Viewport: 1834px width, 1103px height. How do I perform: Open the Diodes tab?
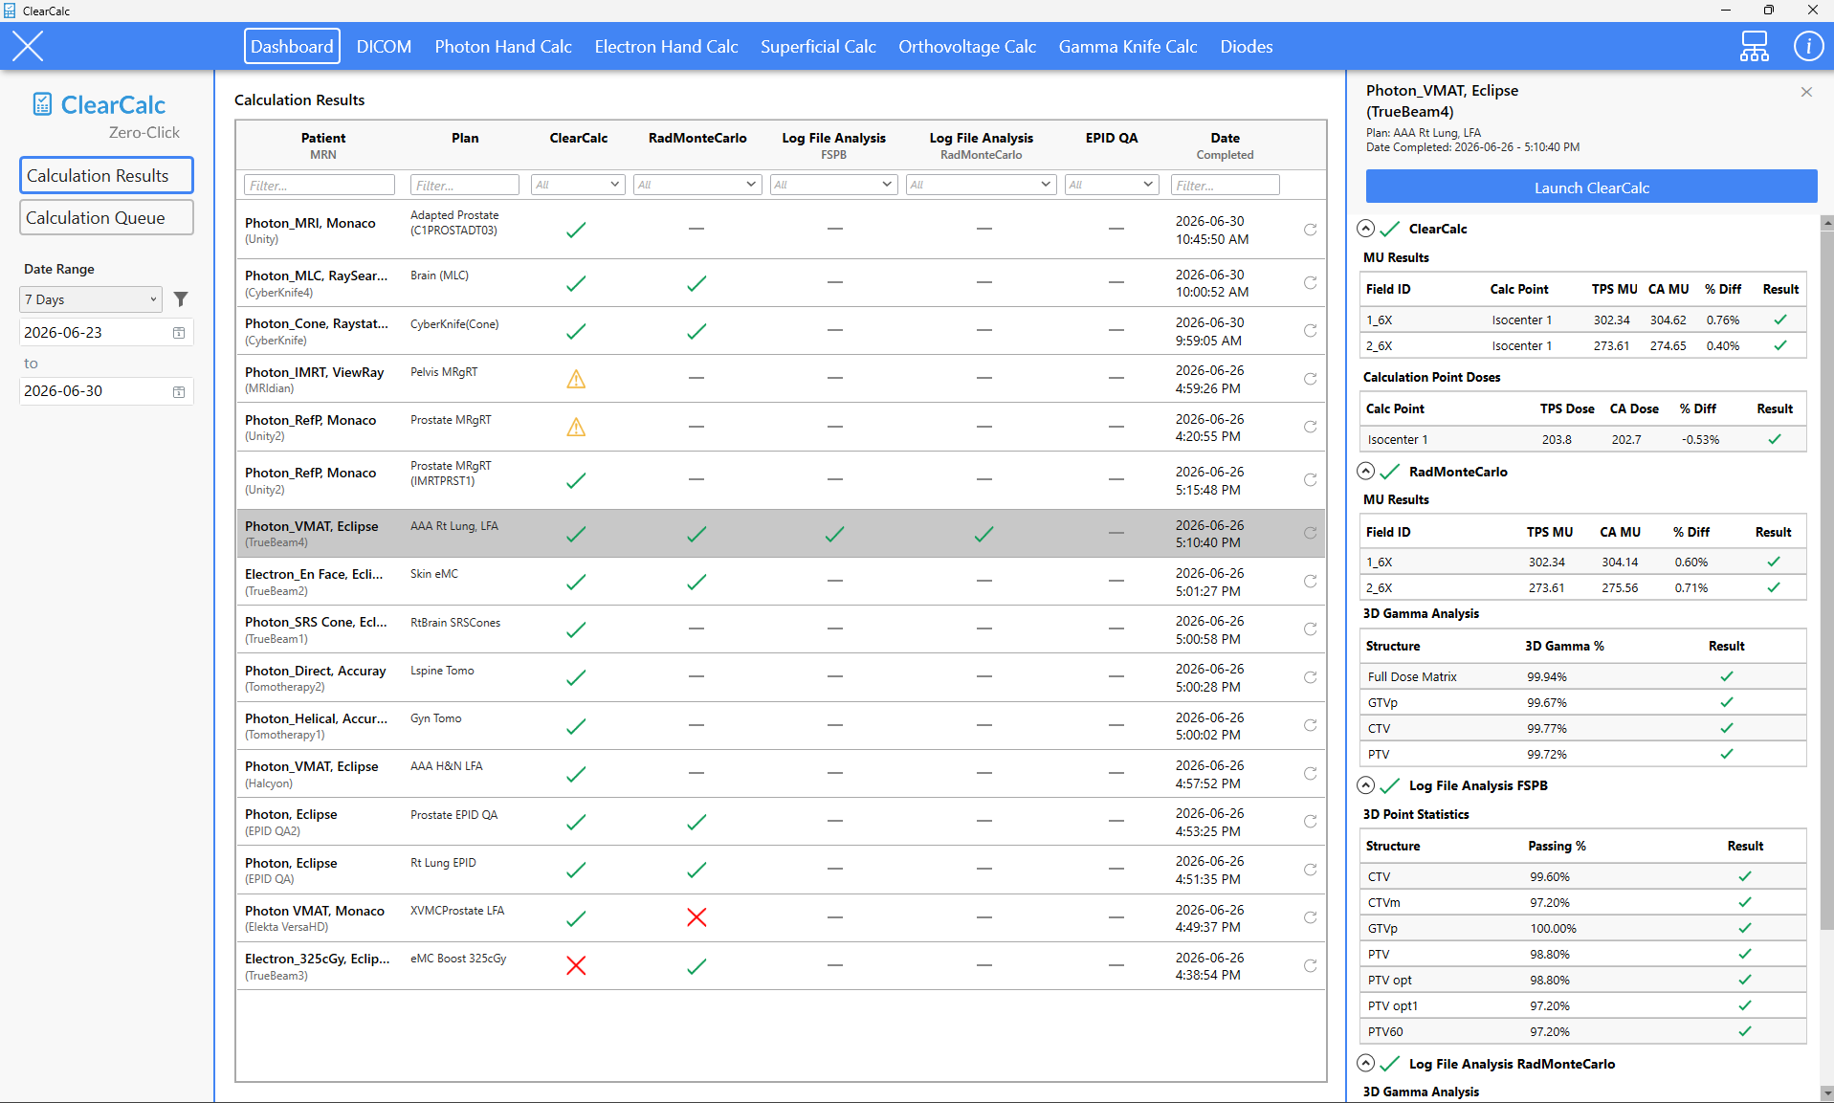pyautogui.click(x=1246, y=46)
